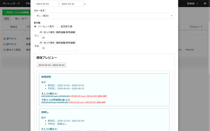Click the edit icon for first TEST B row
Image resolution: width=210 pixels, height=131 pixels.
(4, 39)
